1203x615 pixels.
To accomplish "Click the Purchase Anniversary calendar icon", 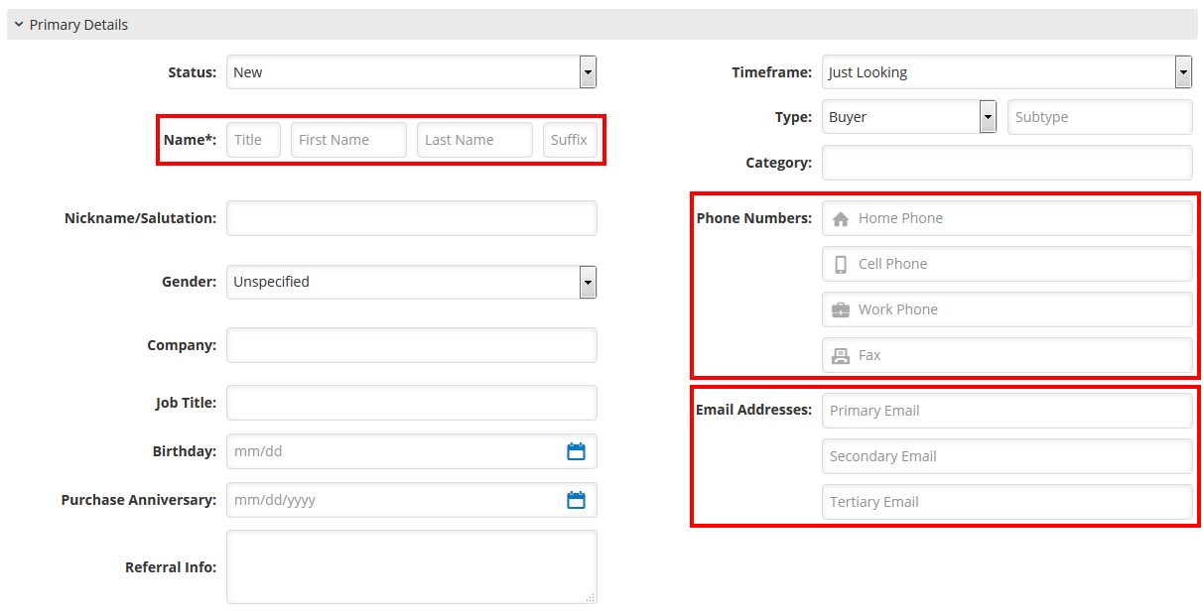I will point(576,500).
